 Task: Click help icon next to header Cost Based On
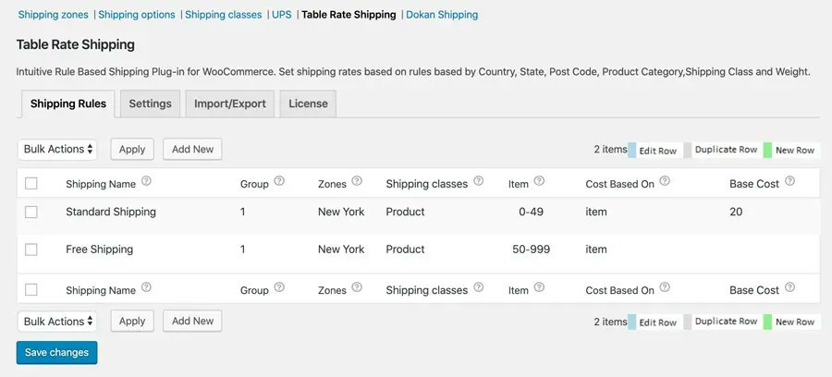pos(665,182)
